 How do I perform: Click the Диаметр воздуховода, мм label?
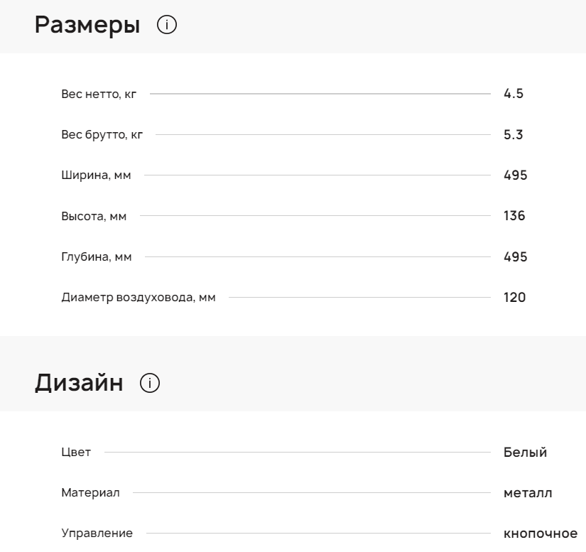click(x=139, y=298)
